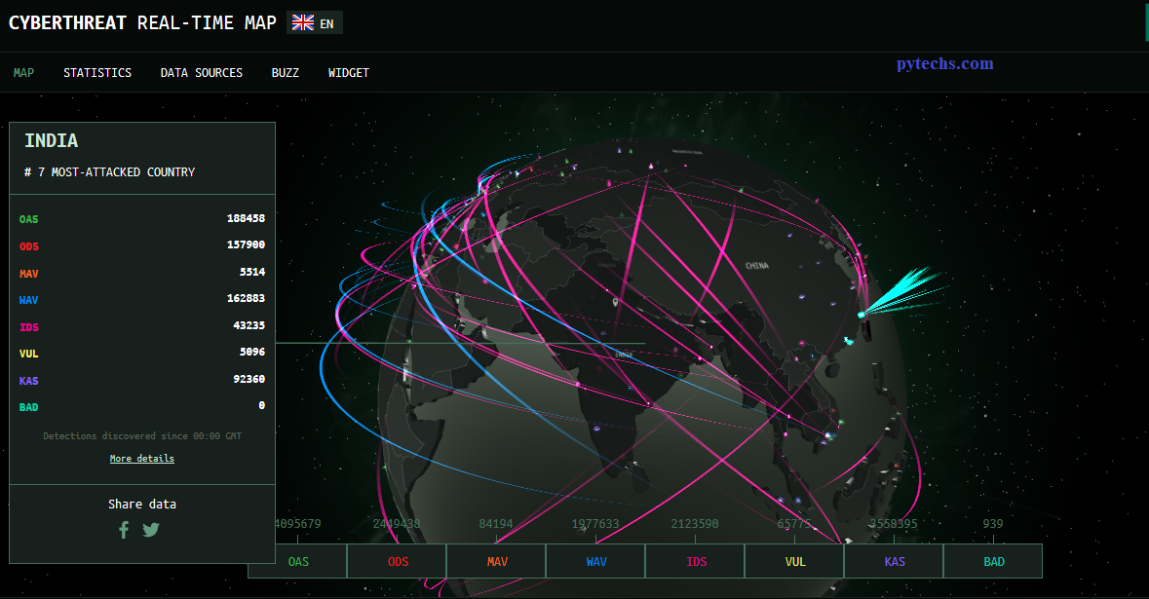Select the VUL label in India panel
The width and height of the screenshot is (1149, 599).
(28, 353)
